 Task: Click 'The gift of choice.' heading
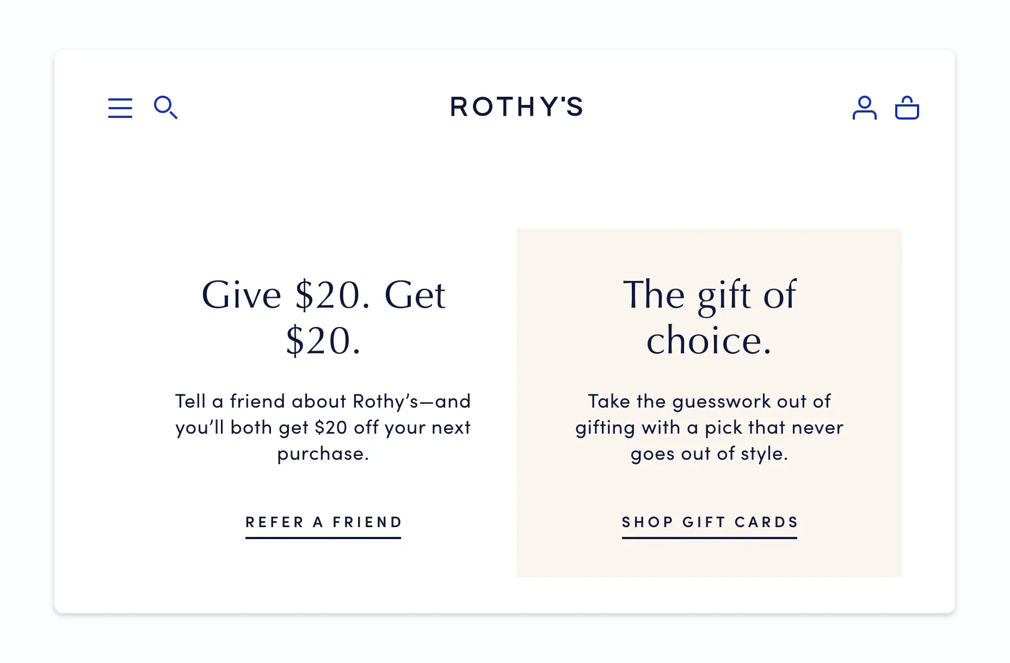coord(710,318)
